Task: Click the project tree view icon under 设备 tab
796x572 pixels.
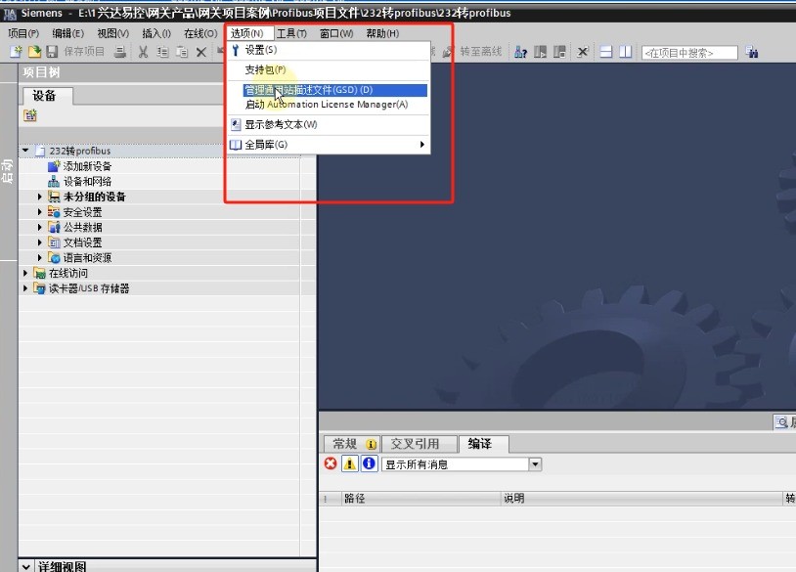Action: point(30,115)
